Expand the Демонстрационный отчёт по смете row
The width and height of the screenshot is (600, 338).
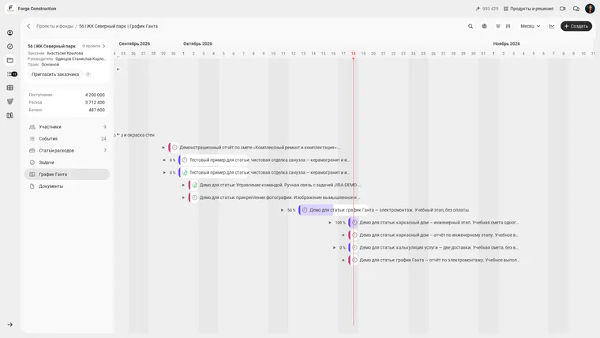point(163,148)
